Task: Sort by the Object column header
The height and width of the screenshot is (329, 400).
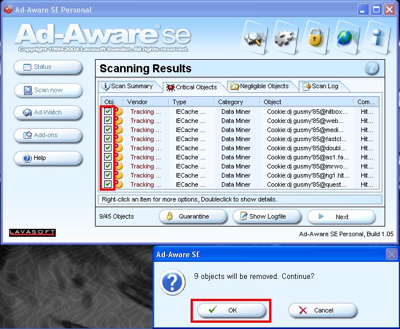Action: 307,102
